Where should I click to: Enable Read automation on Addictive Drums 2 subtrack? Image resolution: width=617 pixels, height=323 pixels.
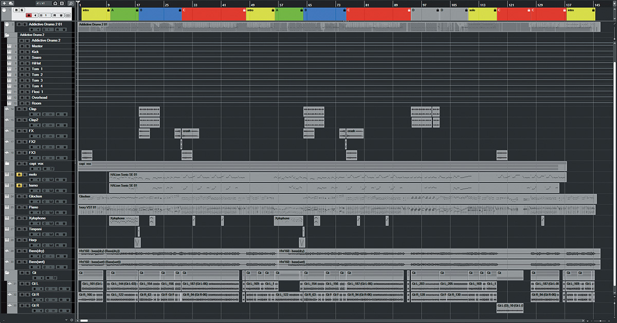[22, 41]
